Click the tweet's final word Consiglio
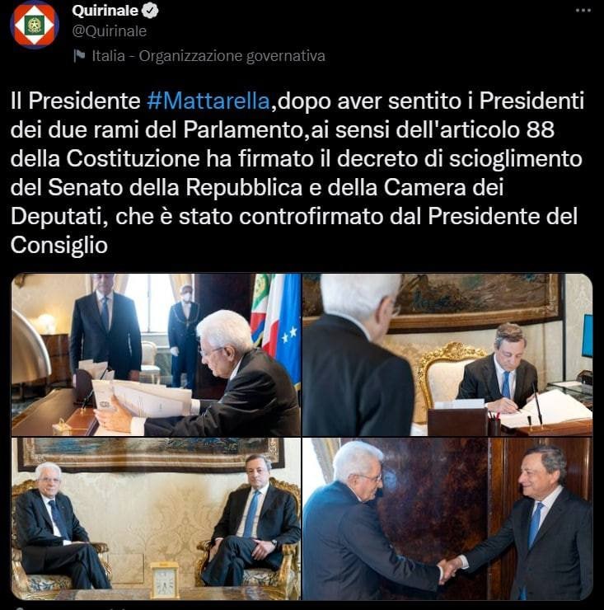Image resolution: width=604 pixels, height=610 pixels. (59, 246)
